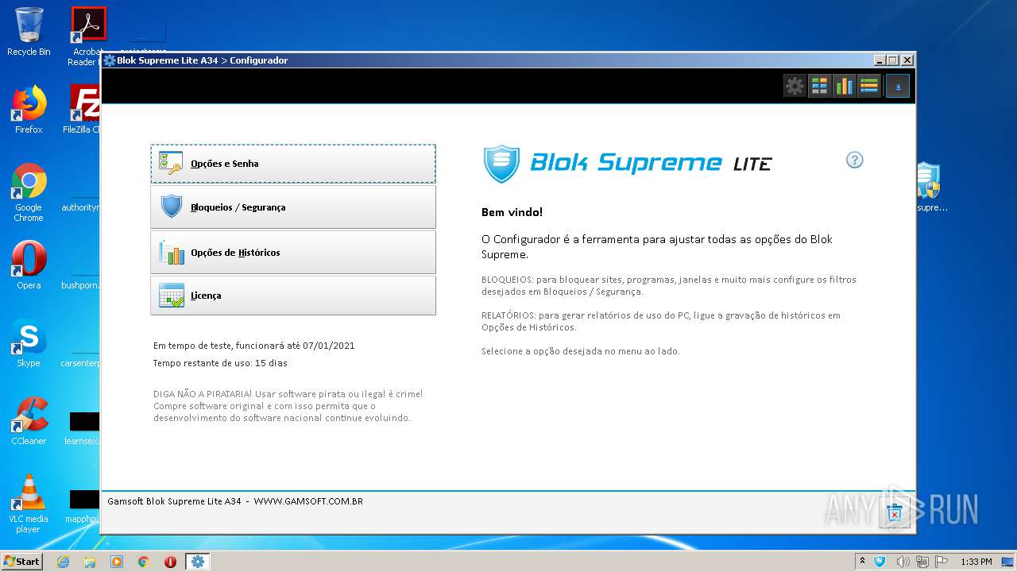Open Recycle Bin on the desktop
This screenshot has width=1017, height=572.
(x=29, y=33)
